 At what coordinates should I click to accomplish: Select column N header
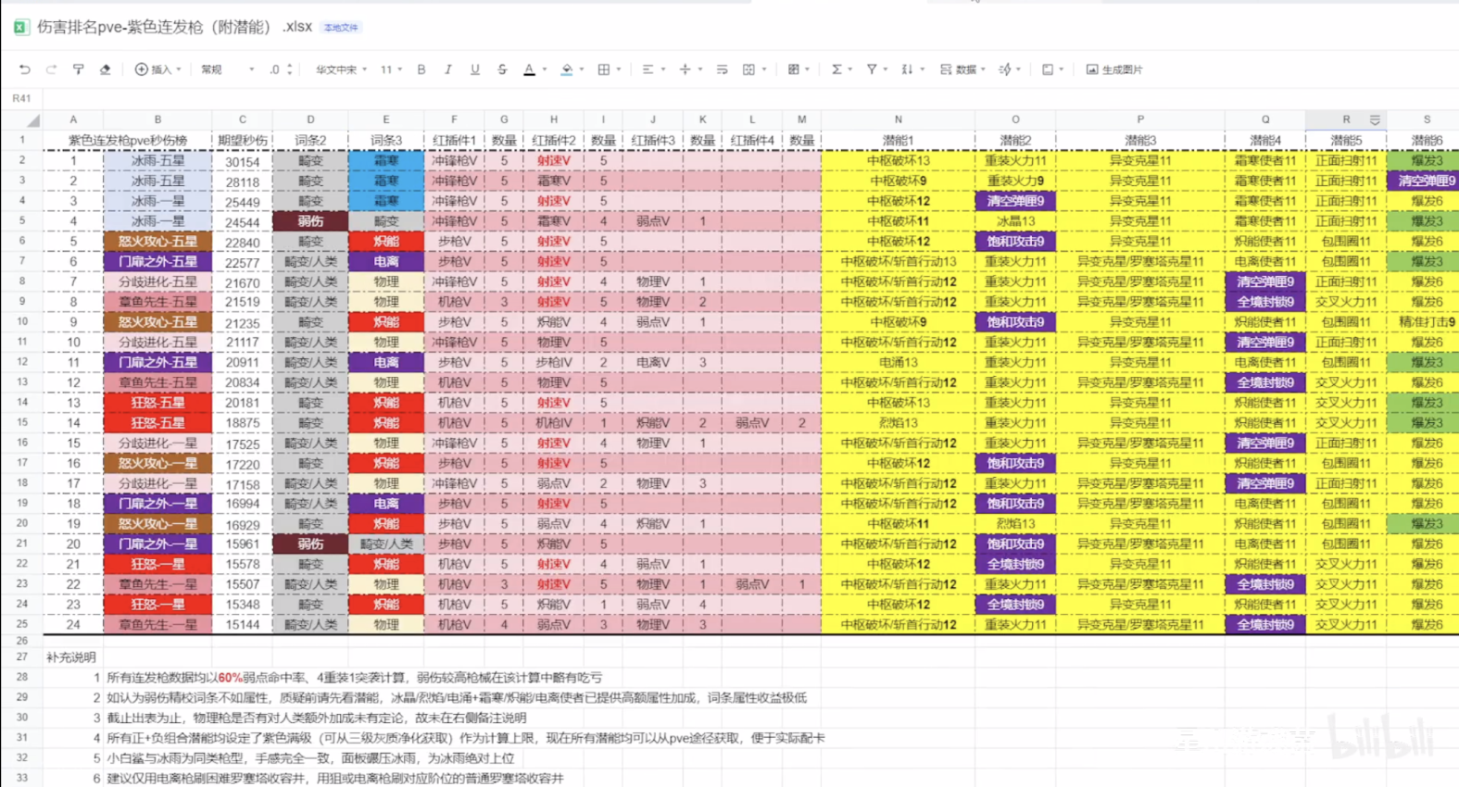click(x=898, y=119)
